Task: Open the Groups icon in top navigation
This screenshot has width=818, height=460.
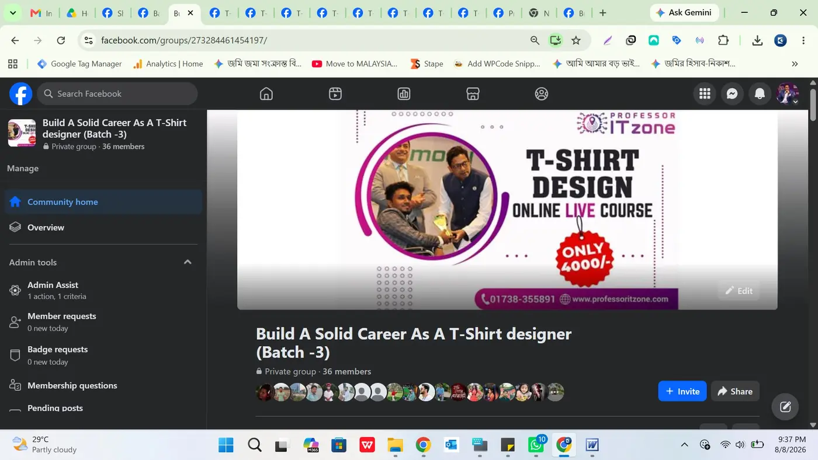Action: click(x=542, y=94)
